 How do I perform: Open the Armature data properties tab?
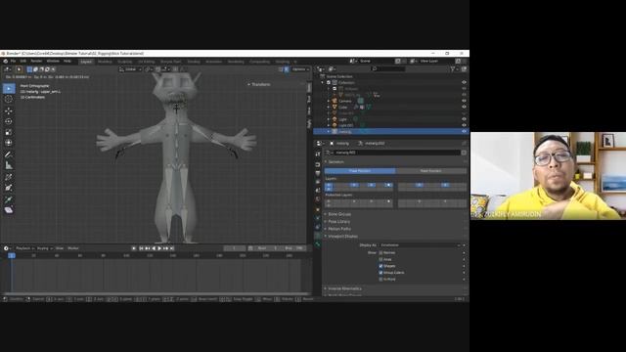pyautogui.click(x=318, y=236)
